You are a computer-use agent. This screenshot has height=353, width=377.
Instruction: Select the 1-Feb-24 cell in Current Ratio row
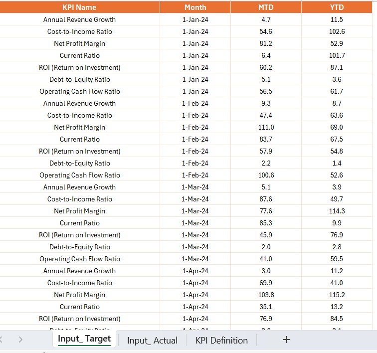pyautogui.click(x=195, y=139)
